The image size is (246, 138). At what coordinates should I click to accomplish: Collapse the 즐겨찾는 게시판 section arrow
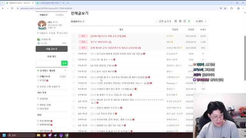[65, 71]
